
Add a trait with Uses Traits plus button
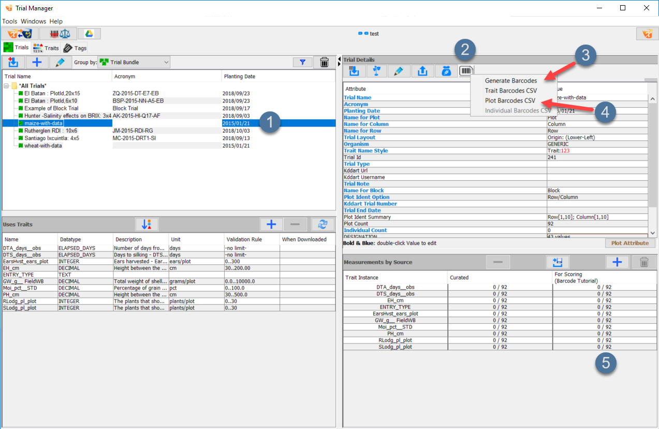click(271, 224)
